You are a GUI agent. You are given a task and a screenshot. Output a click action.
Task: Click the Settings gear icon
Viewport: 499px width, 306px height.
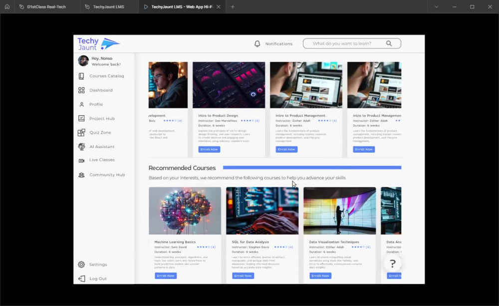click(x=81, y=264)
